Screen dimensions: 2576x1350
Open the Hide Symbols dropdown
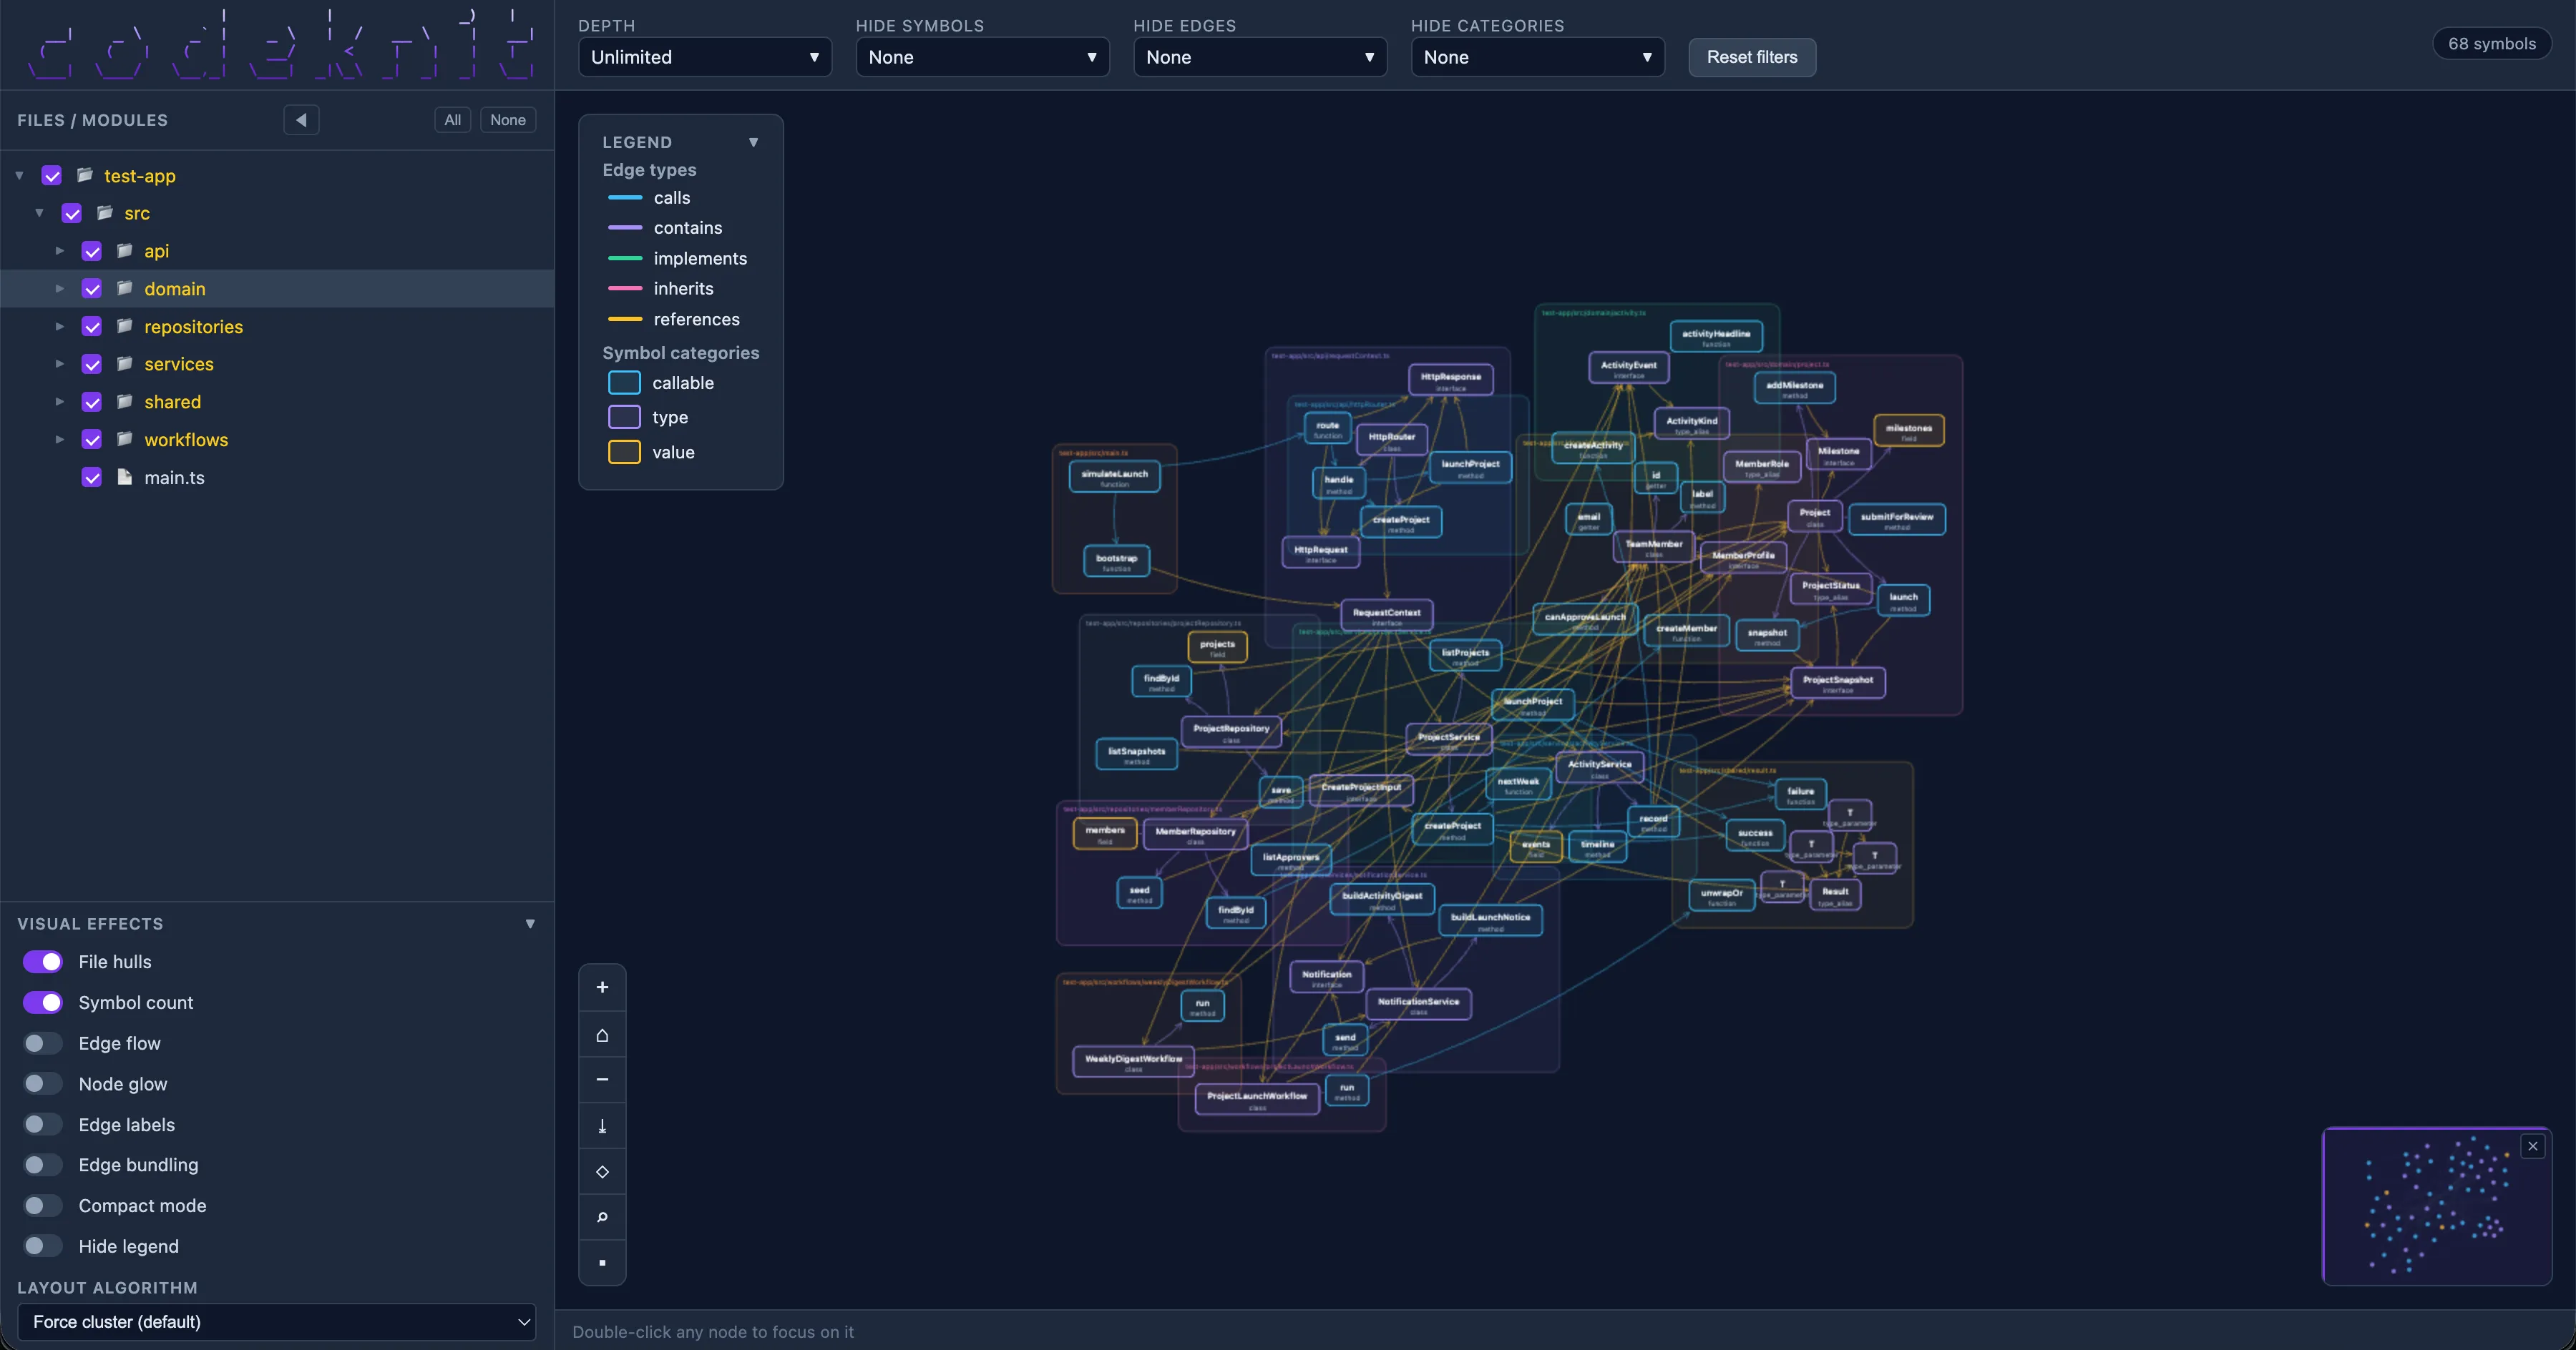tap(982, 57)
